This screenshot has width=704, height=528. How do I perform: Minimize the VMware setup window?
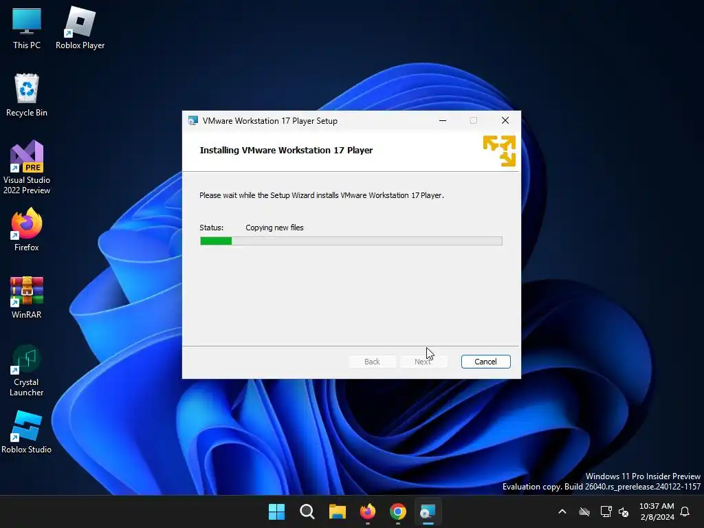coord(443,120)
